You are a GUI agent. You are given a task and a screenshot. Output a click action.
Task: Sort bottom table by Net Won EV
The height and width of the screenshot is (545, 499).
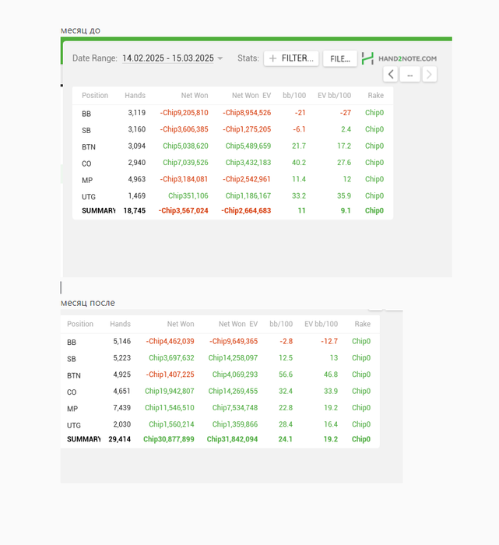[x=237, y=324]
